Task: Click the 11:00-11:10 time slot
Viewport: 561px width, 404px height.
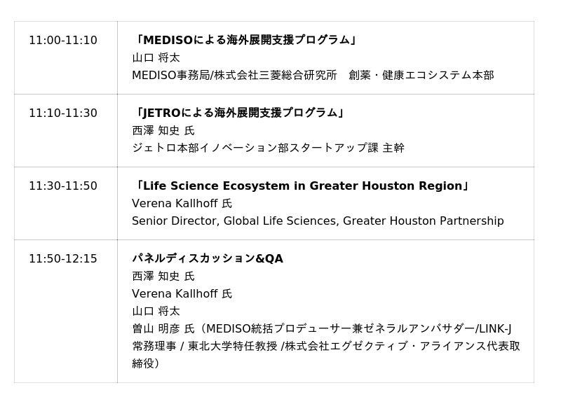Action: (x=63, y=41)
